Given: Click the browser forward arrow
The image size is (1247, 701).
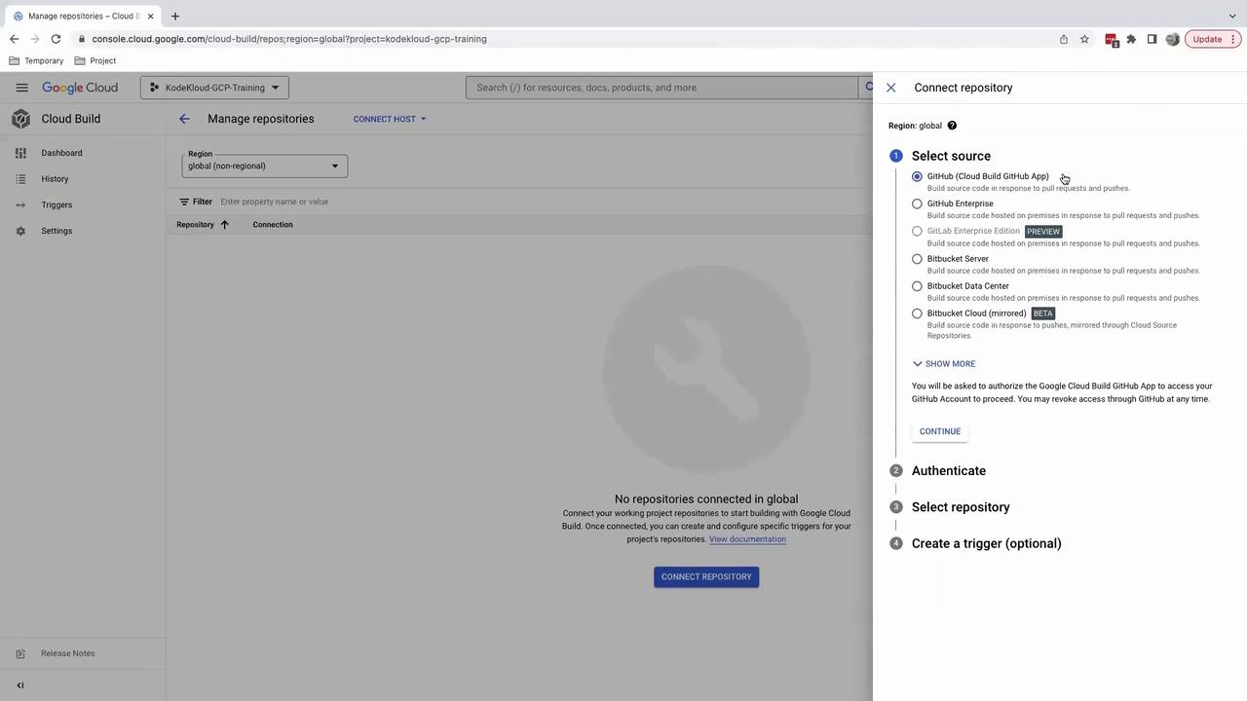Looking at the screenshot, I should point(35,39).
